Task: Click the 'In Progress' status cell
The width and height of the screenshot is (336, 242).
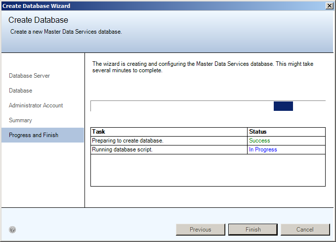Action: (x=286, y=150)
